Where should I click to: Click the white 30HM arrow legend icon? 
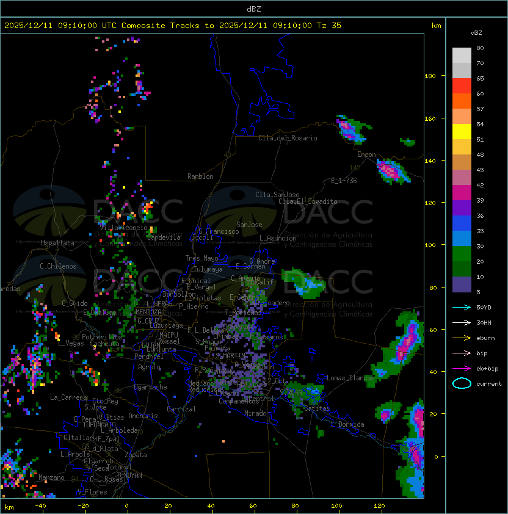point(462,322)
